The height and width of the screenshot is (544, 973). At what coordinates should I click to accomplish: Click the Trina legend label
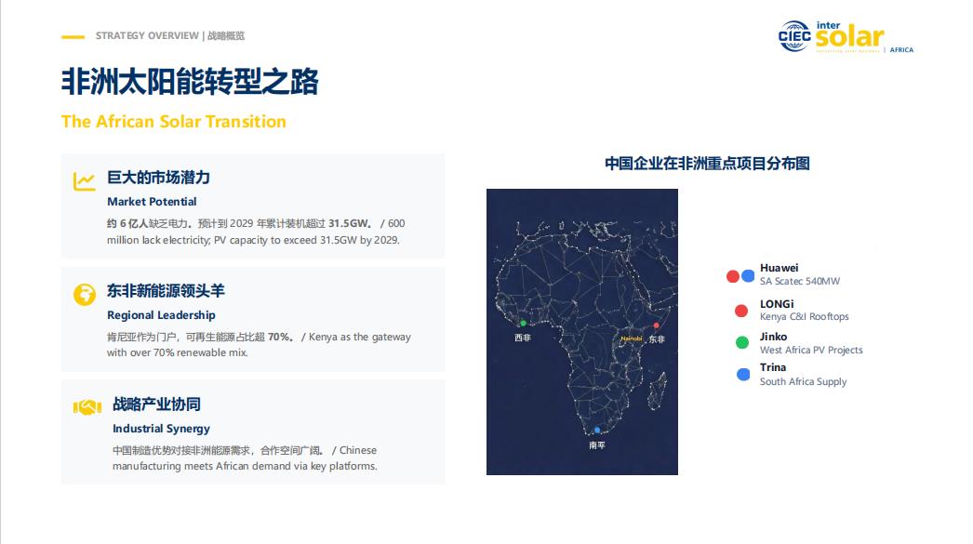(773, 367)
